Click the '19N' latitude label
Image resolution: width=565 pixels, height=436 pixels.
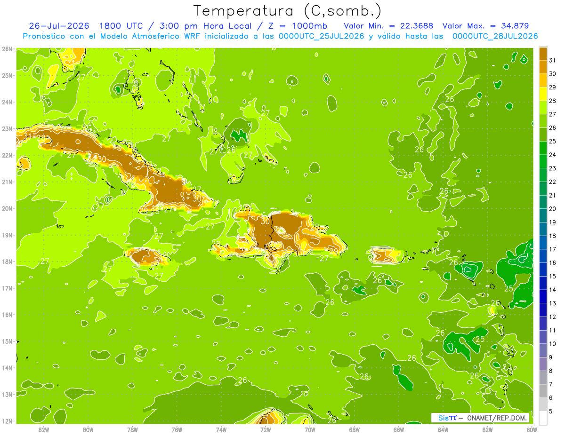(7, 235)
